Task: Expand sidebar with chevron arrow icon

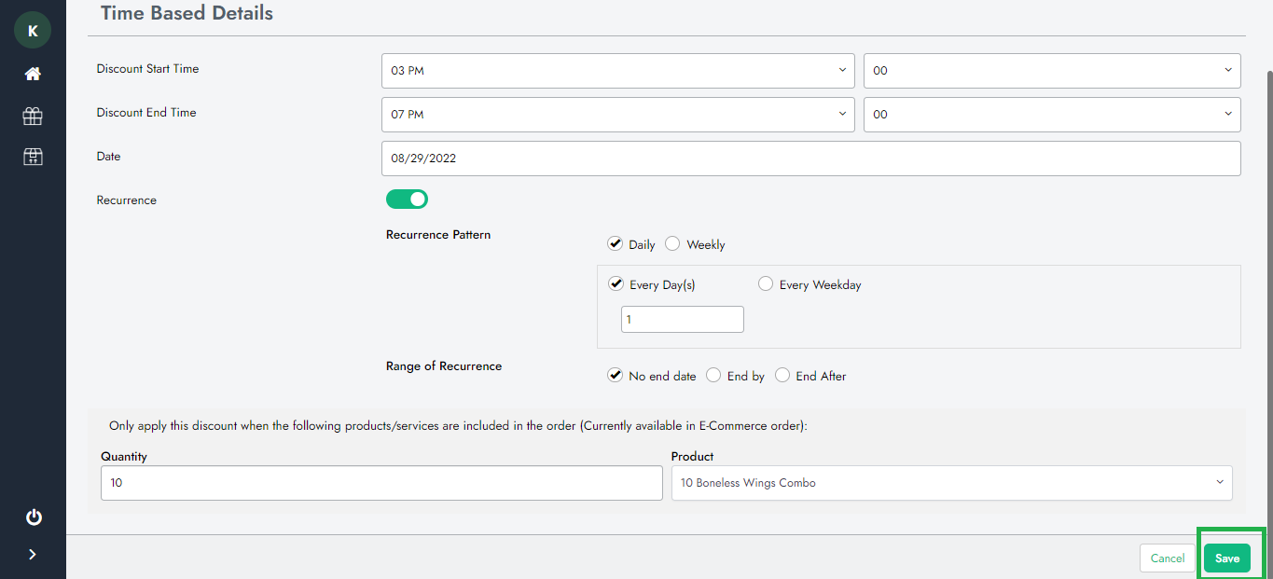Action: [33, 555]
